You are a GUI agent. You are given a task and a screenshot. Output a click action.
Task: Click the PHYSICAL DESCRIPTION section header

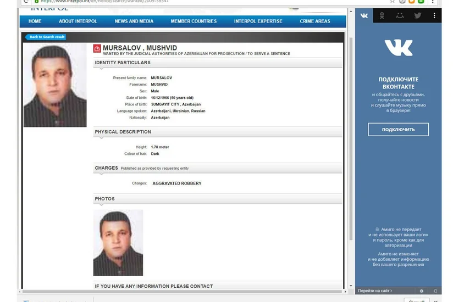pos(218,132)
